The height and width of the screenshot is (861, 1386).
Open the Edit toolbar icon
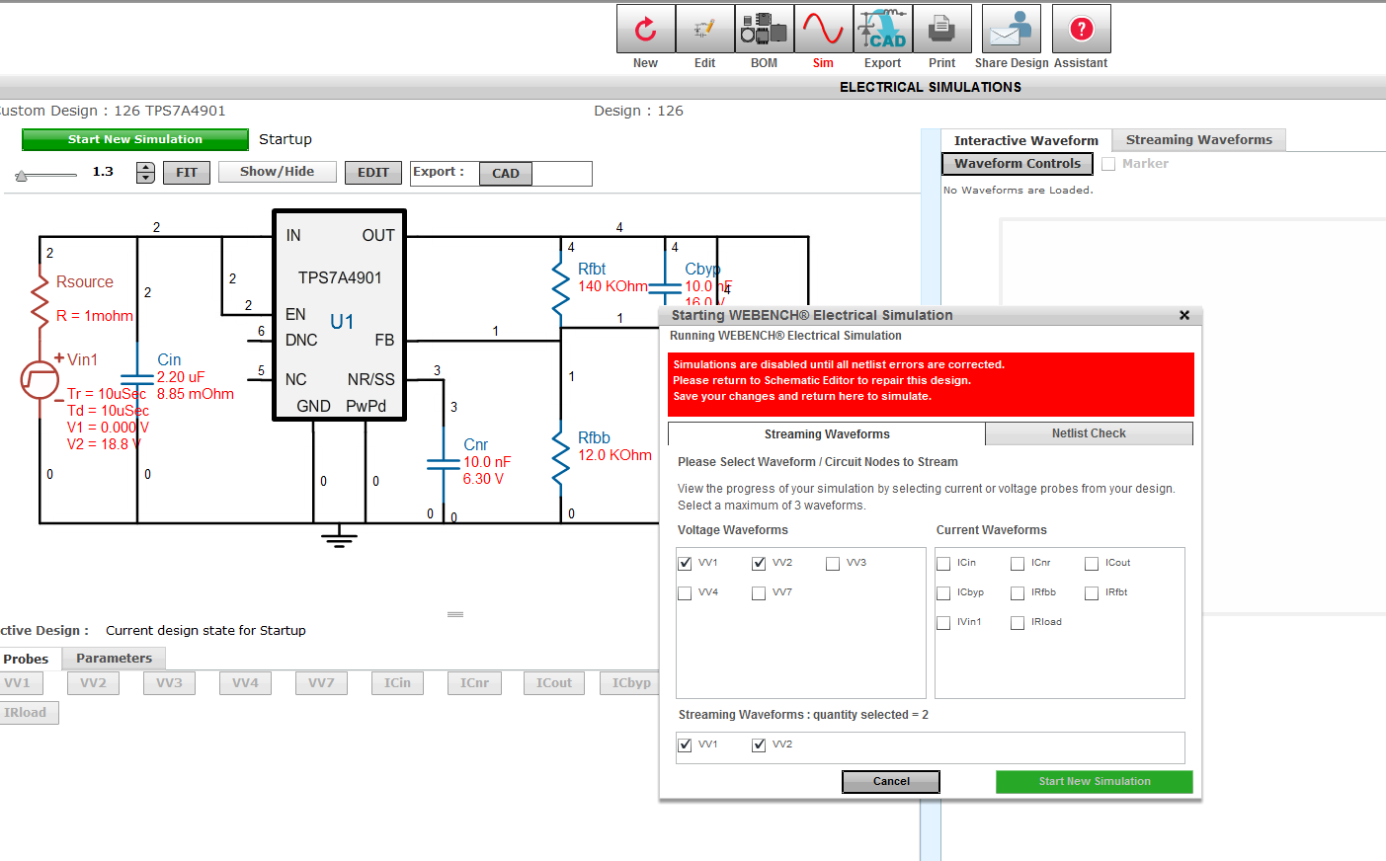point(705,29)
